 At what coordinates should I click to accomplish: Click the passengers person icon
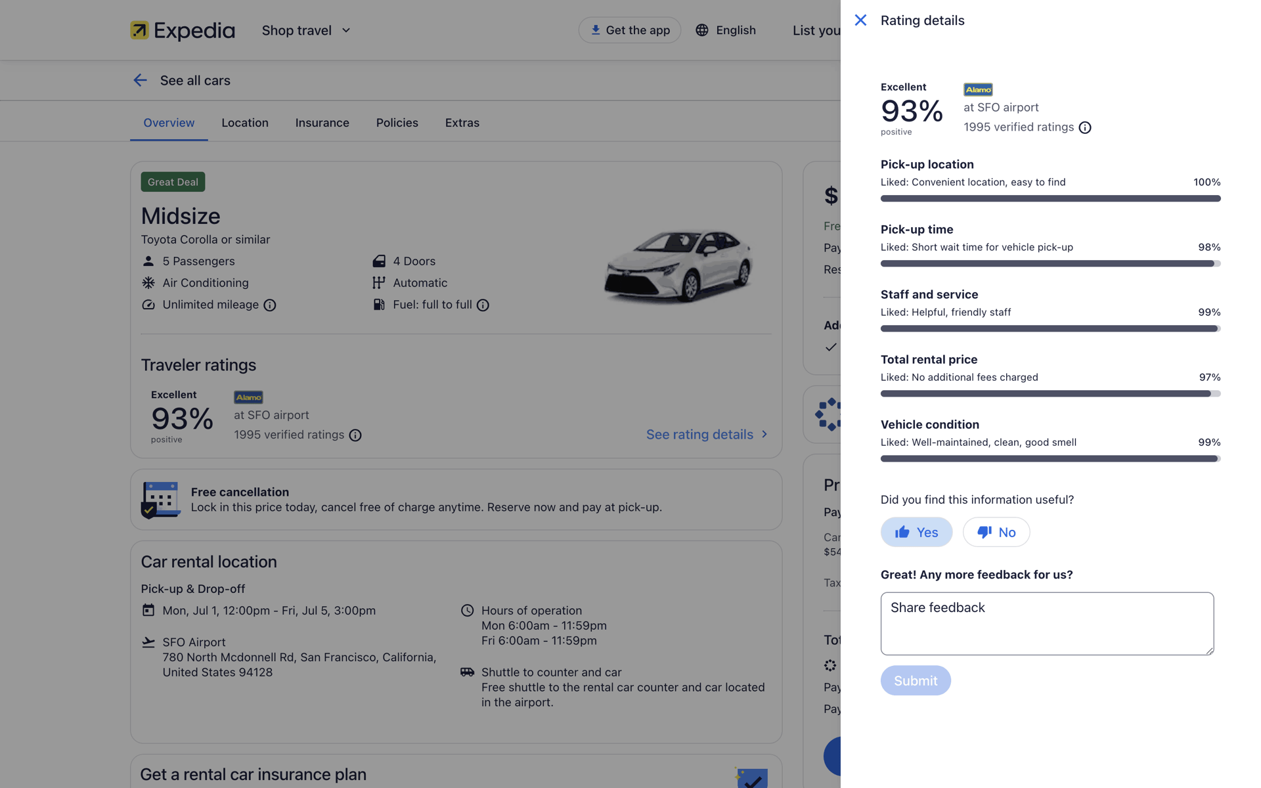click(148, 261)
